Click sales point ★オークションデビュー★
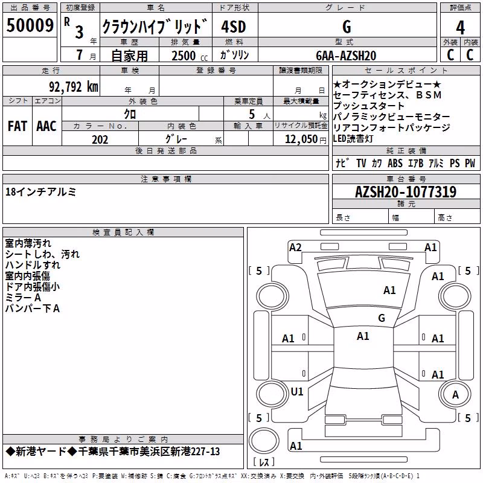This screenshot has height=483, width=483. click(387, 84)
